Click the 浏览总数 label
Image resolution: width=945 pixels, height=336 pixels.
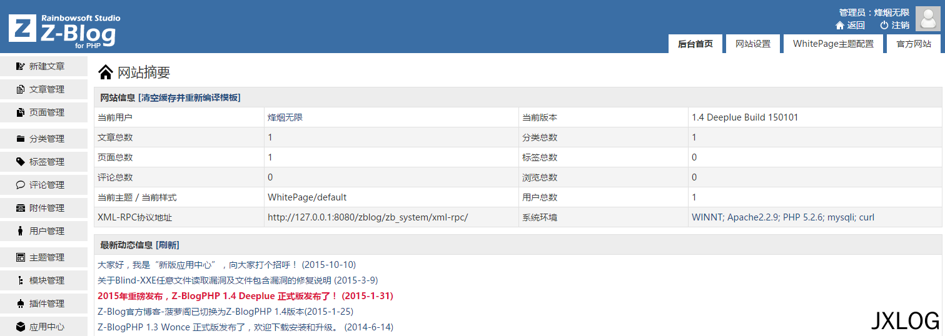(540, 177)
